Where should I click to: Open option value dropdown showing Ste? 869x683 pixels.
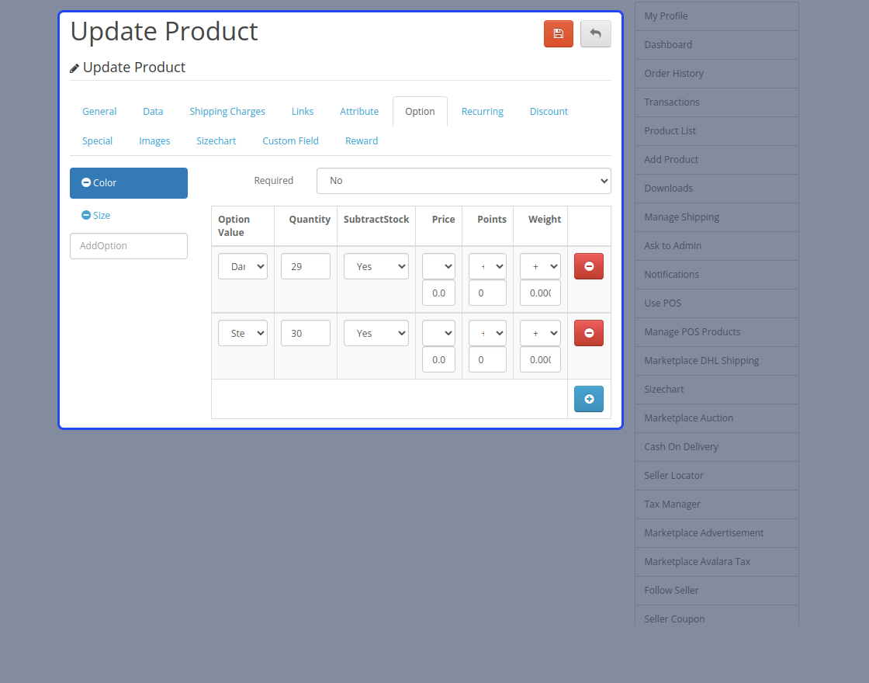coord(243,333)
